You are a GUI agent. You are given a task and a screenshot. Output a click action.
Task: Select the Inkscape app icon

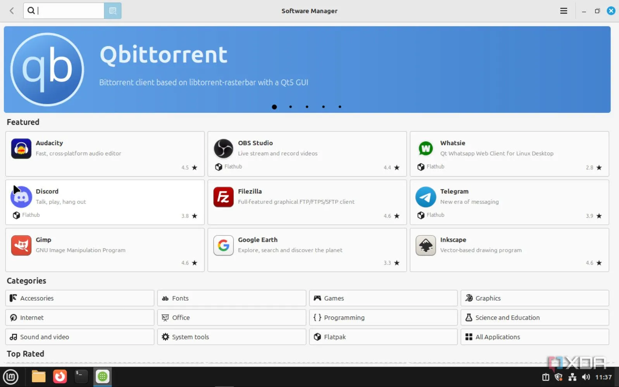tap(426, 246)
